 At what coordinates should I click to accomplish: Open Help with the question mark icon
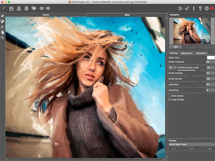coord(200,8)
